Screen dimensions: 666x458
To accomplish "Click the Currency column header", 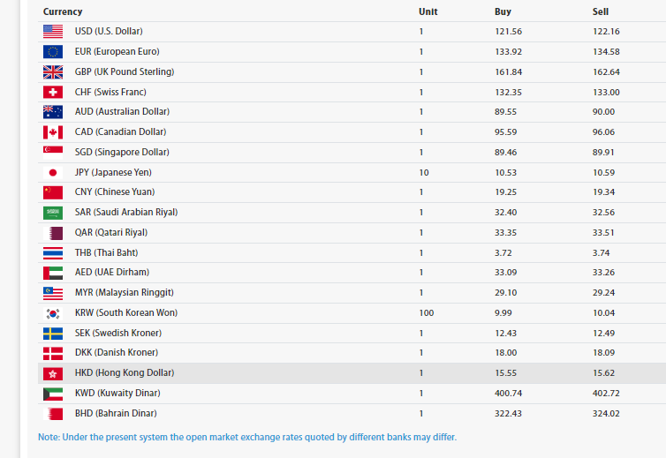I will (63, 11).
